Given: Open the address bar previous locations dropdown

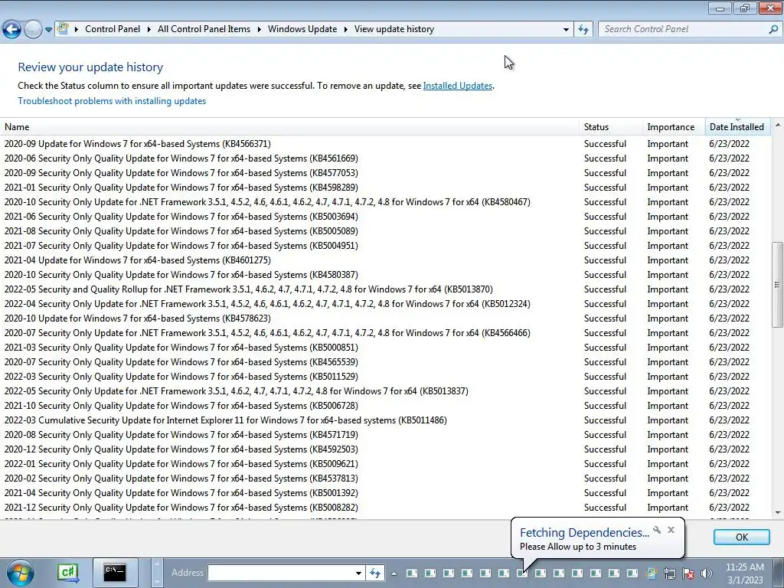Looking at the screenshot, I should point(566,29).
